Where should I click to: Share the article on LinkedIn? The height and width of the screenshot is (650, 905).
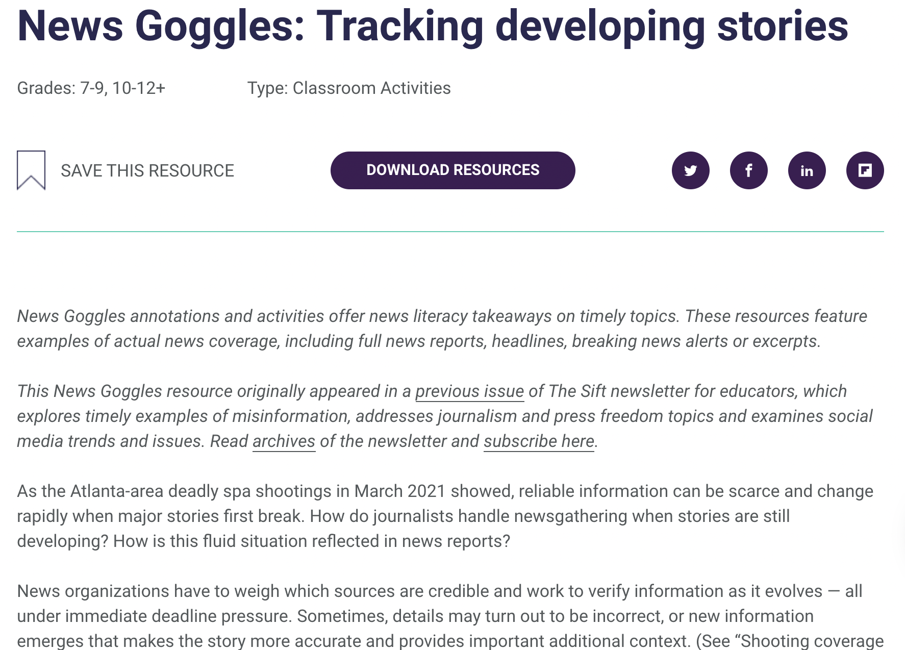coord(807,170)
